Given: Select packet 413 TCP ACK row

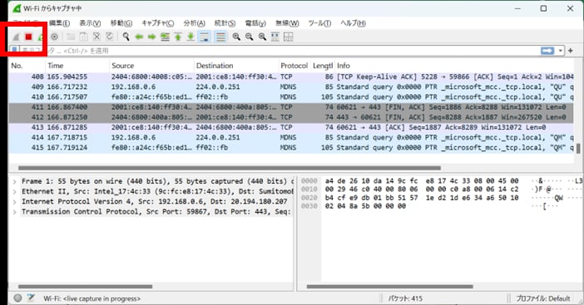Looking at the screenshot, I should 291,127.
